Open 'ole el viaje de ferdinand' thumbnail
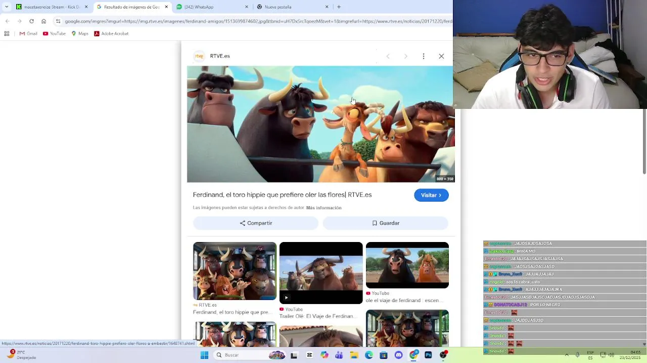 tap(407, 265)
